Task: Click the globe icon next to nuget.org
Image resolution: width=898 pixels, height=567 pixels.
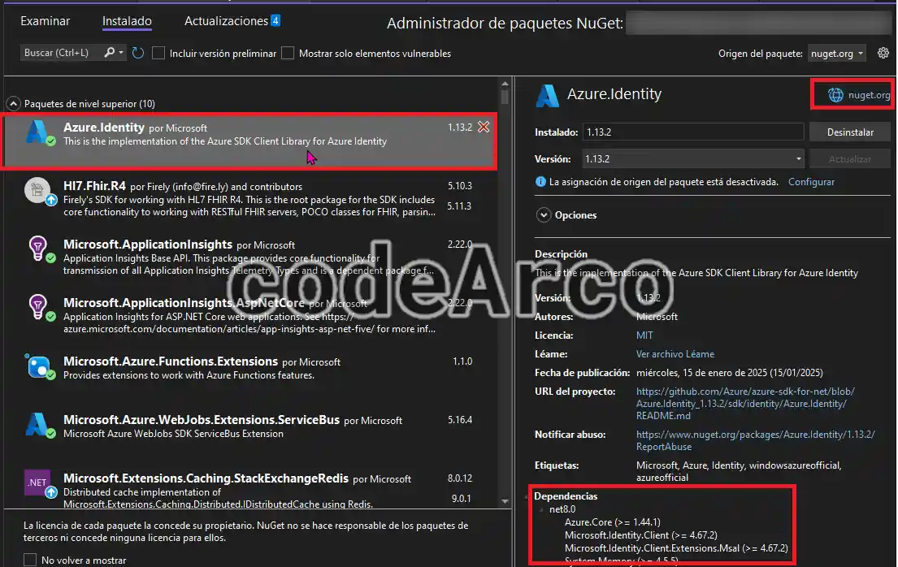Action: tap(835, 95)
